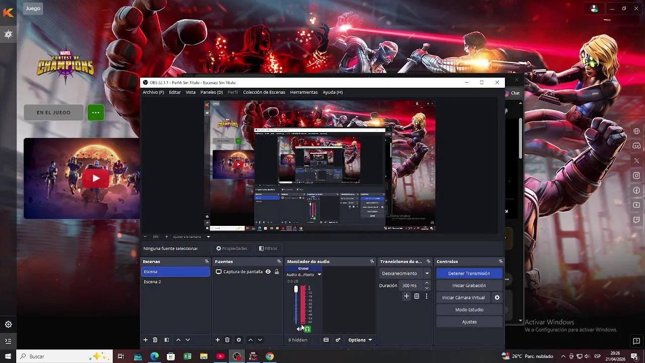Undock the Fuentes panel via its float icon

279,262
